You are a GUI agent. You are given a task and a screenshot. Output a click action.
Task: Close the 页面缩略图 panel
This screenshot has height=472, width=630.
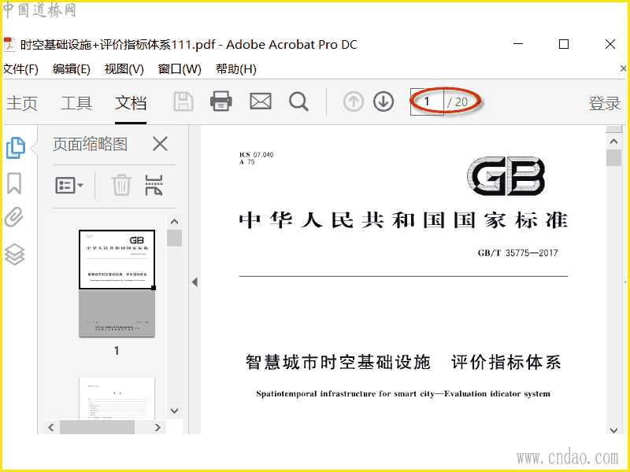(160, 143)
